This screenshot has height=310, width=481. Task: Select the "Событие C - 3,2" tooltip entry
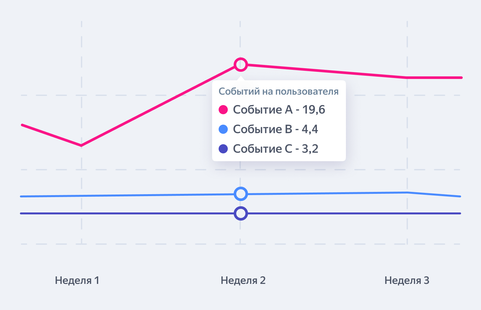pyautogui.click(x=275, y=149)
